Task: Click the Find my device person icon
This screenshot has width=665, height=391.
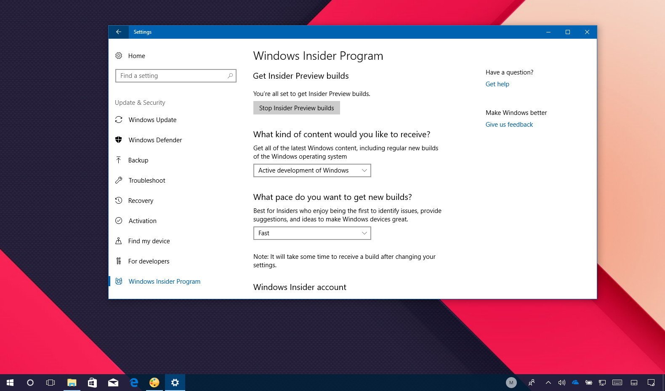Action: 119,241
